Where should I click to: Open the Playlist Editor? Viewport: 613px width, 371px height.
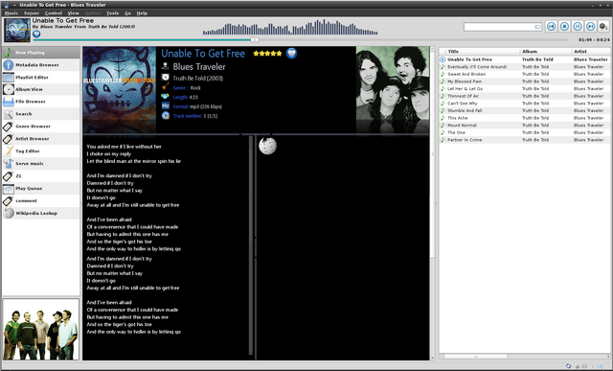pos(41,78)
